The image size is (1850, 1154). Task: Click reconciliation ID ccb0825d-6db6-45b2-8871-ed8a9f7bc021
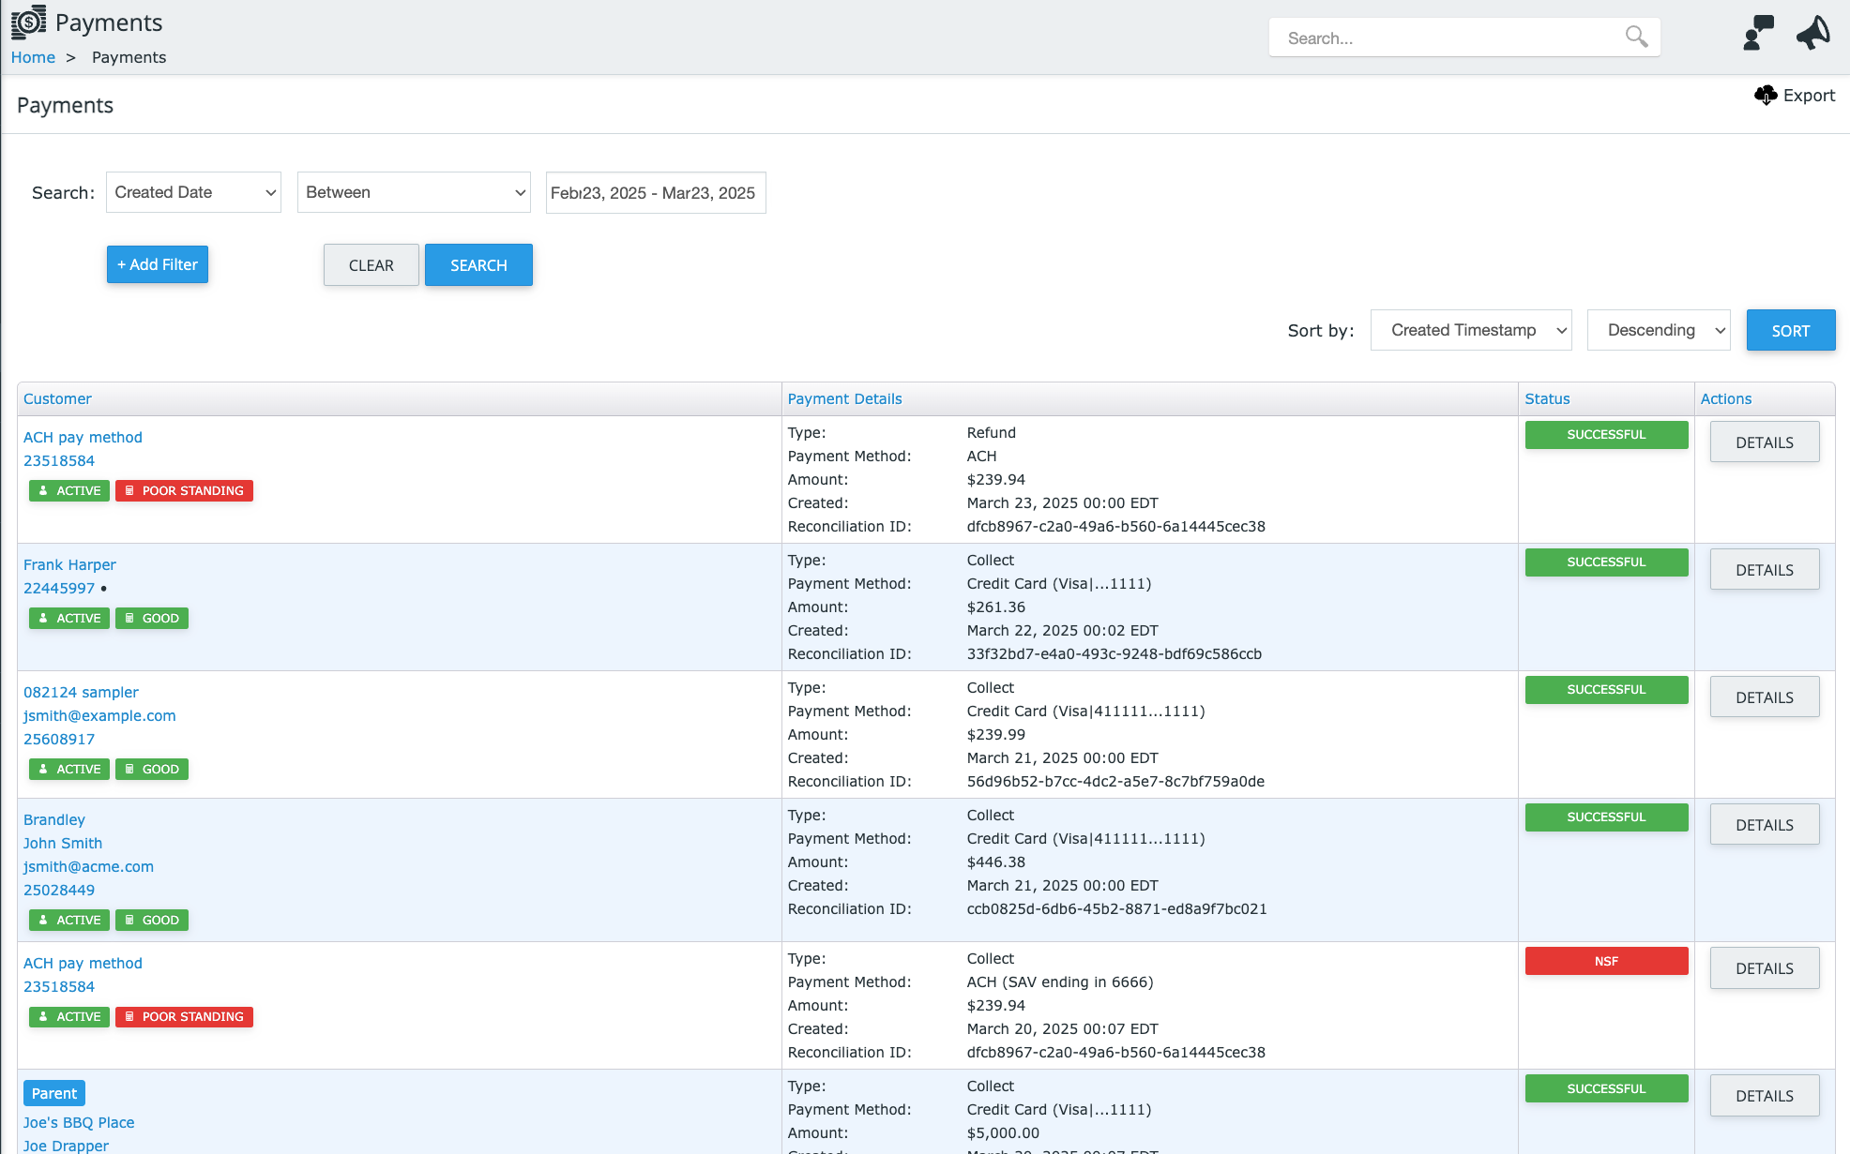(1117, 908)
